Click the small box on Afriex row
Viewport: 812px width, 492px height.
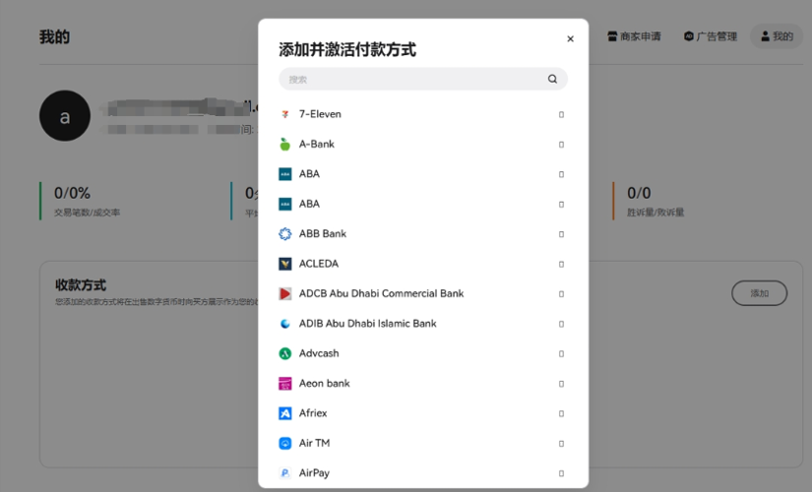coord(561,413)
